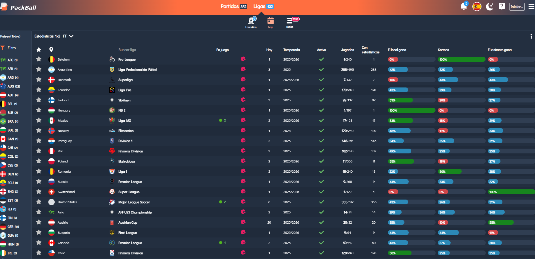Star the Finland Ykkönen row

click(39, 100)
